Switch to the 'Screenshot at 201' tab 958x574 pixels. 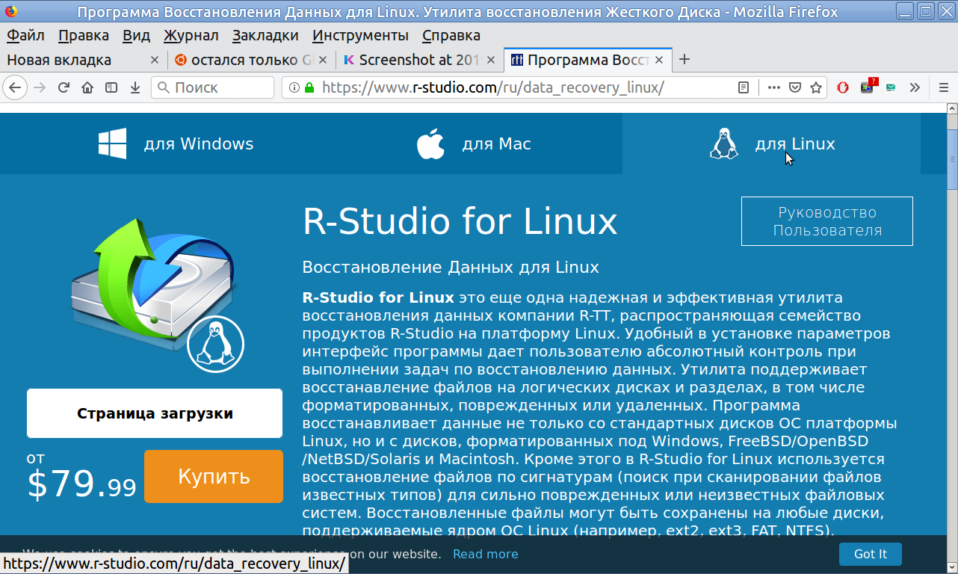(419, 60)
